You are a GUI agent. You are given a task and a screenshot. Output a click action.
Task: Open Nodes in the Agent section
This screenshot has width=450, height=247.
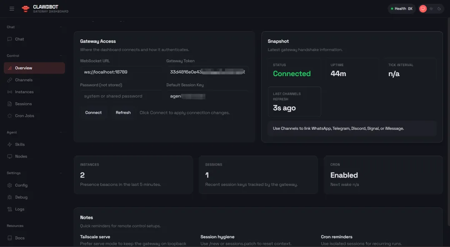coord(35,156)
